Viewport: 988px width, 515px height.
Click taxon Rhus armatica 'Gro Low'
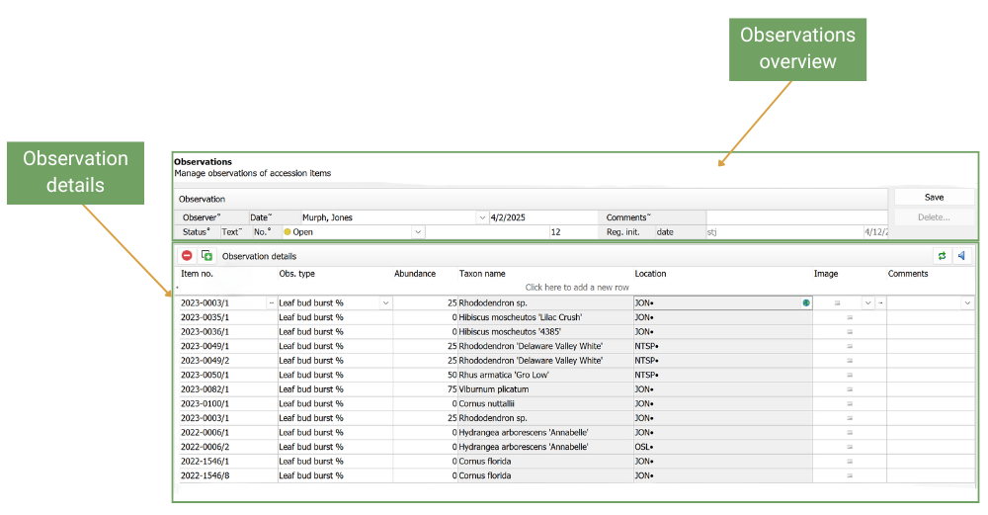coord(504,375)
